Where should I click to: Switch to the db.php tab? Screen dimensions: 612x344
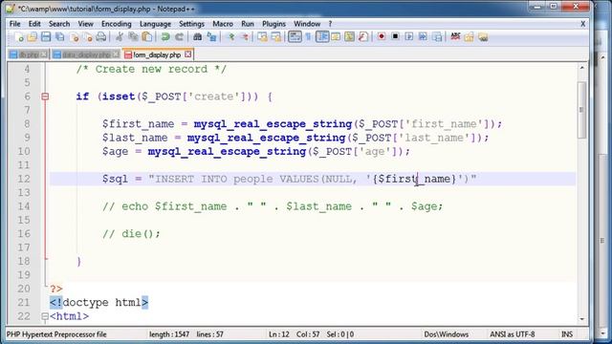[28, 54]
